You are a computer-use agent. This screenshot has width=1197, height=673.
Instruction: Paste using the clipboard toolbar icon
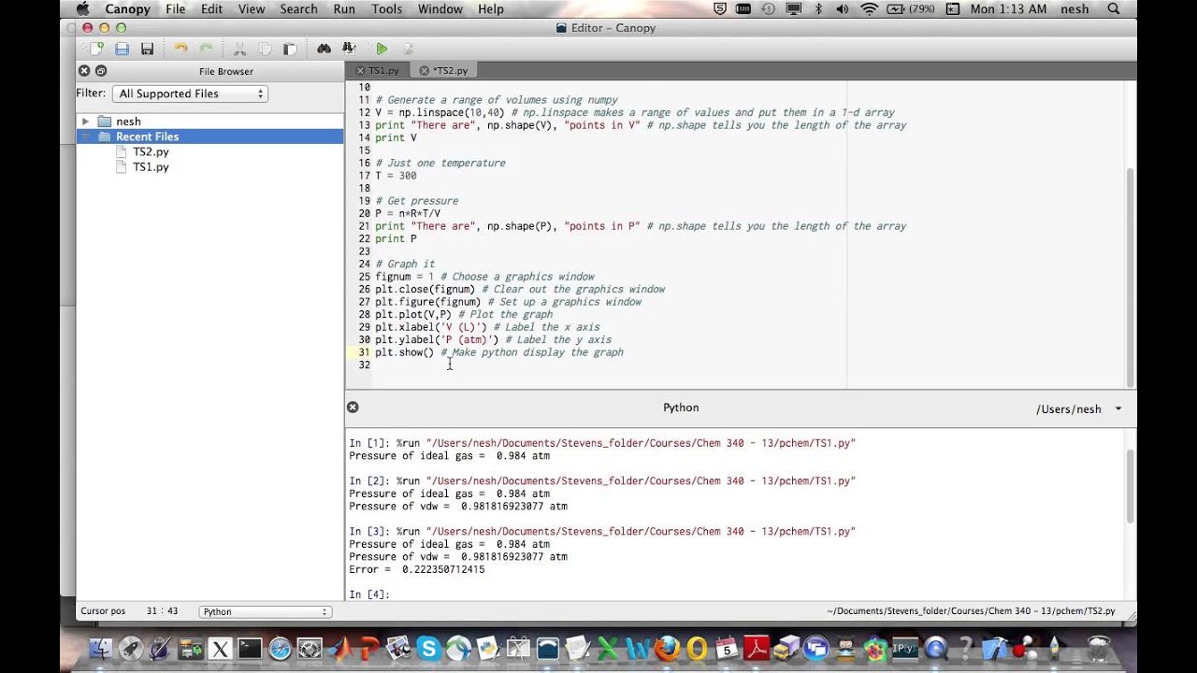click(290, 49)
